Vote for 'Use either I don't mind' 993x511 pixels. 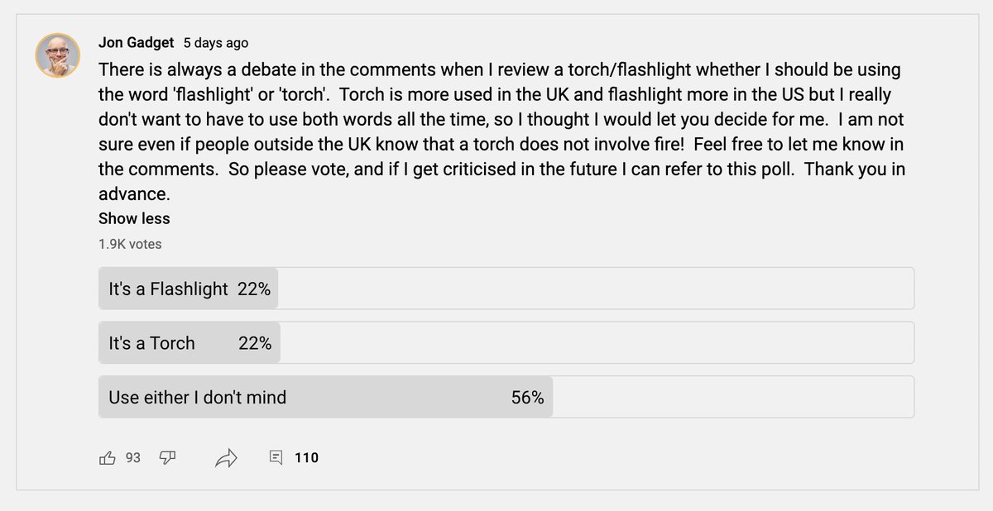506,397
